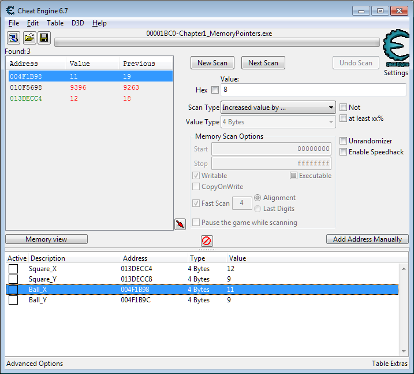Open the Scan Type dropdown

(278, 108)
